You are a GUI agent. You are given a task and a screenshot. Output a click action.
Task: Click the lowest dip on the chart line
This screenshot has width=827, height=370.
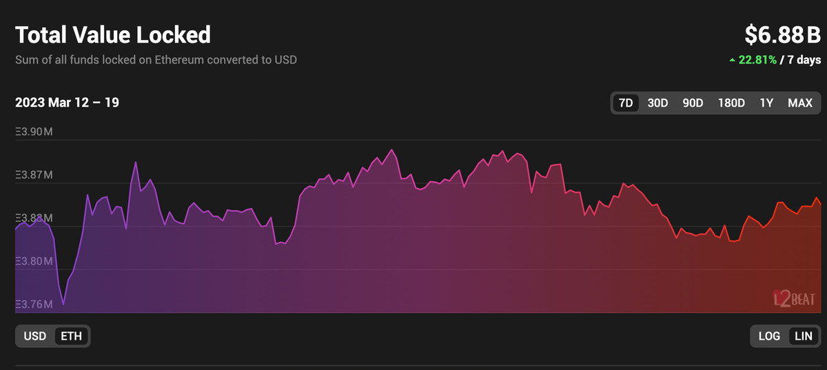(63, 305)
